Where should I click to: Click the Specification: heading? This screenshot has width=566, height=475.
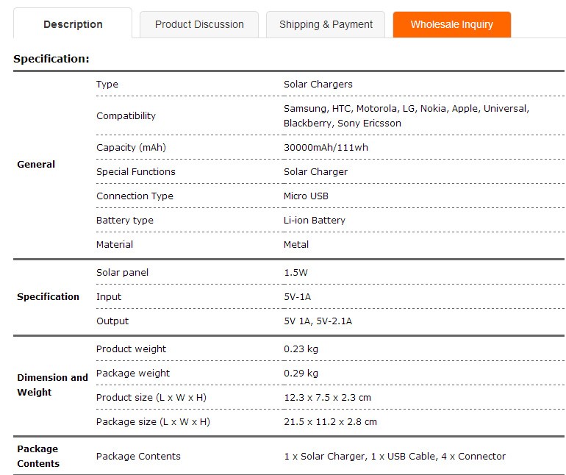pos(51,59)
